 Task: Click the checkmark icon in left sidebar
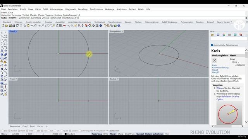pyautogui.click(x=6, y=90)
